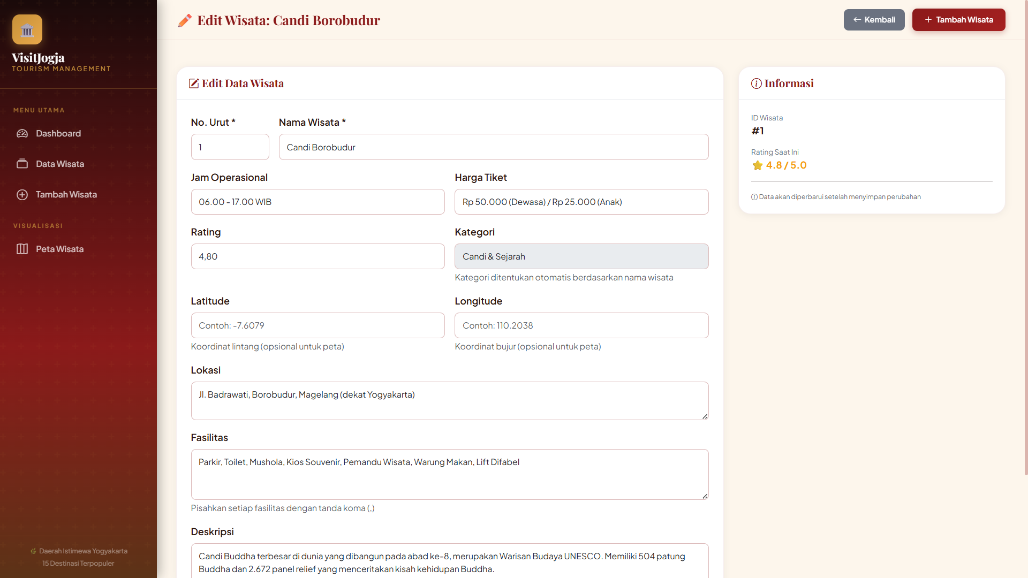Go back using the Kembali button

874,20
